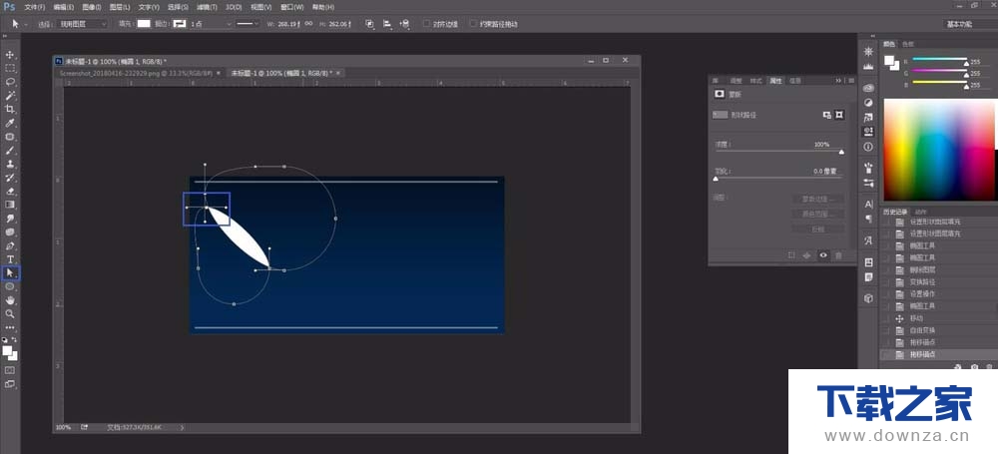998x454 pixels.
Task: Select the Clone Stamp tool
Action: 10,165
